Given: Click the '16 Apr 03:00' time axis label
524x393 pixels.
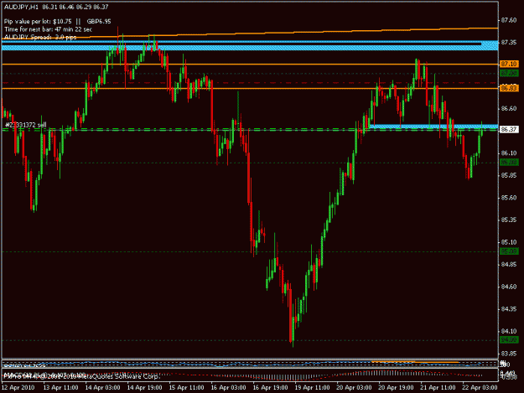Looking at the screenshot, I should (228, 387).
